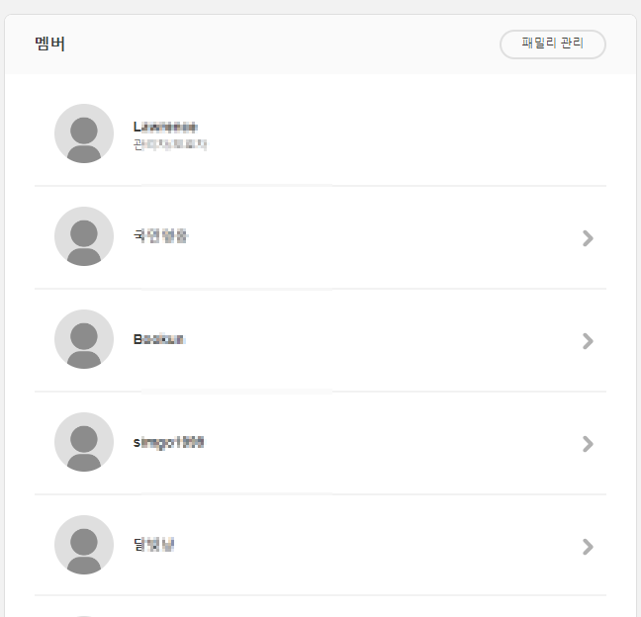Image resolution: width=641 pixels, height=617 pixels.
Task: Click the second member's profile avatar
Action: 84,236
